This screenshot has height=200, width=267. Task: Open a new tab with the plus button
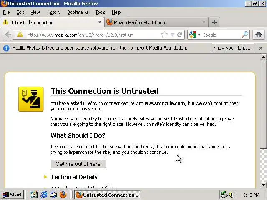point(214,22)
